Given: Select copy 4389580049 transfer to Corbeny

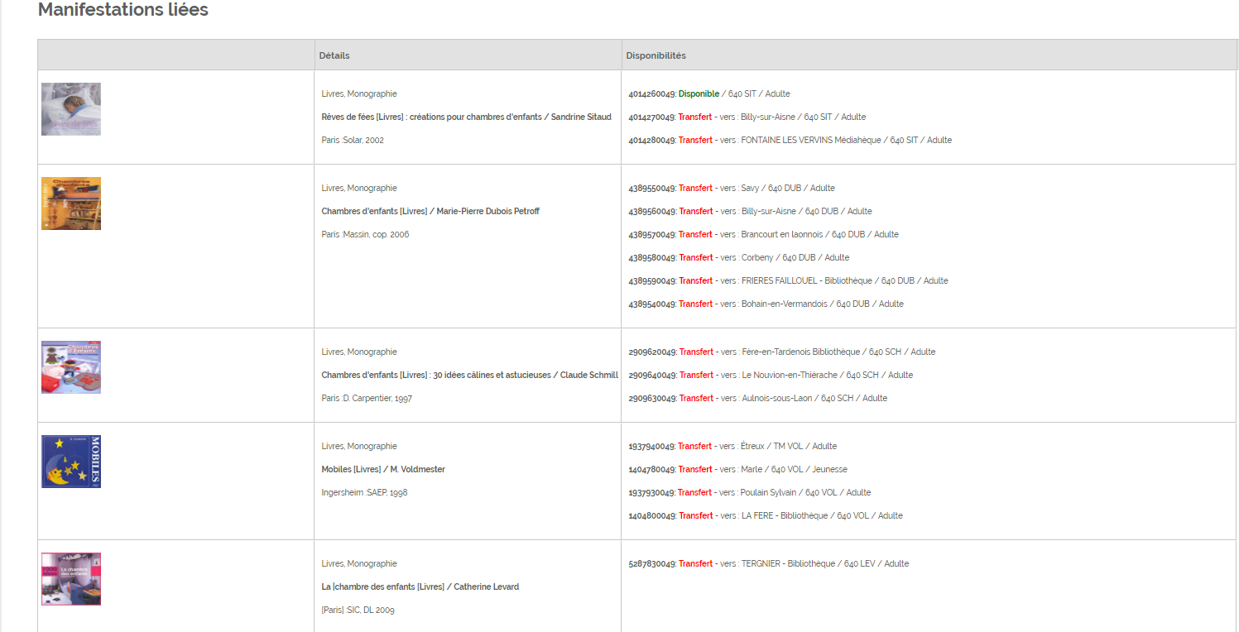Looking at the screenshot, I should (x=739, y=257).
